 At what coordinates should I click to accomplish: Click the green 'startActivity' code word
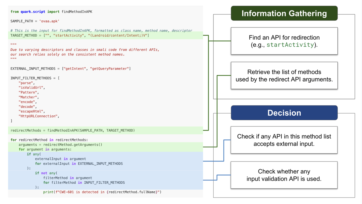point(290,45)
